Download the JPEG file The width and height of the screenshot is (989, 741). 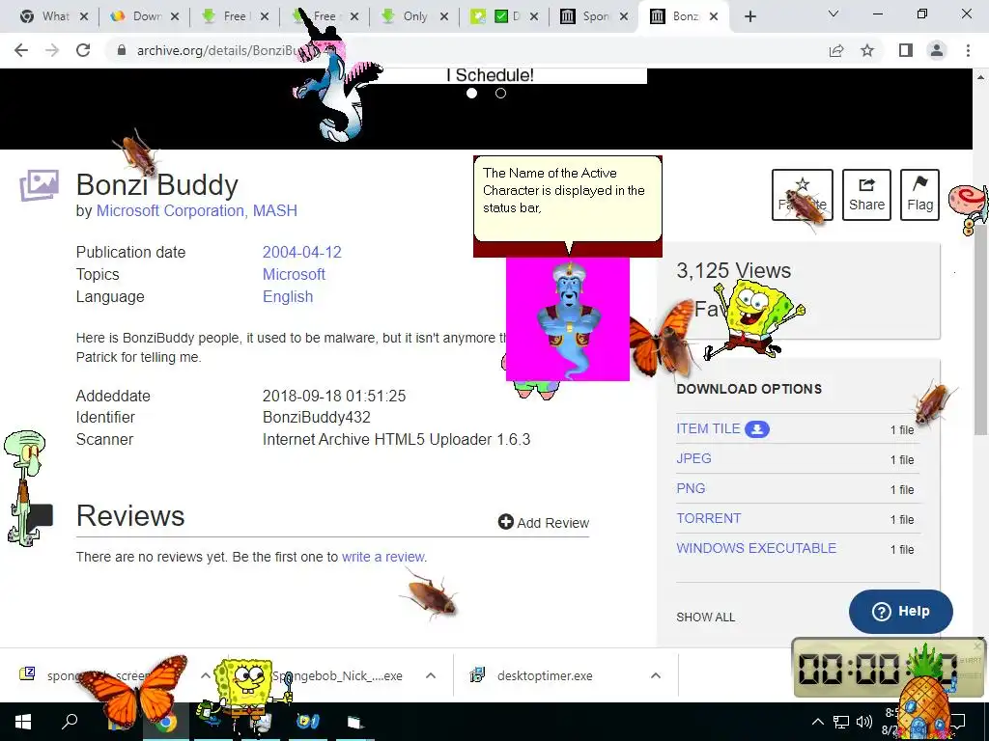pyautogui.click(x=693, y=458)
